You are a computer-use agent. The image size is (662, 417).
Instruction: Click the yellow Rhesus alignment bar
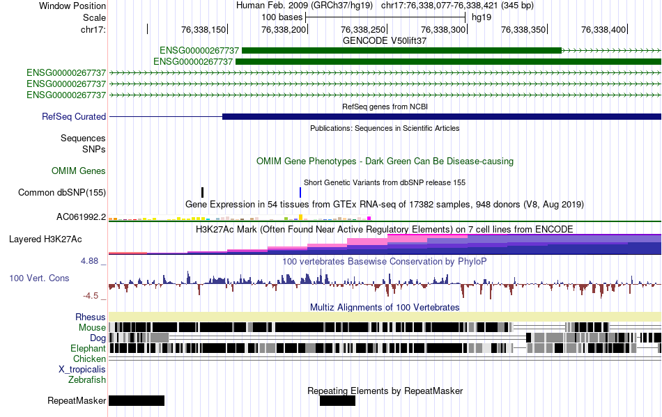385,317
